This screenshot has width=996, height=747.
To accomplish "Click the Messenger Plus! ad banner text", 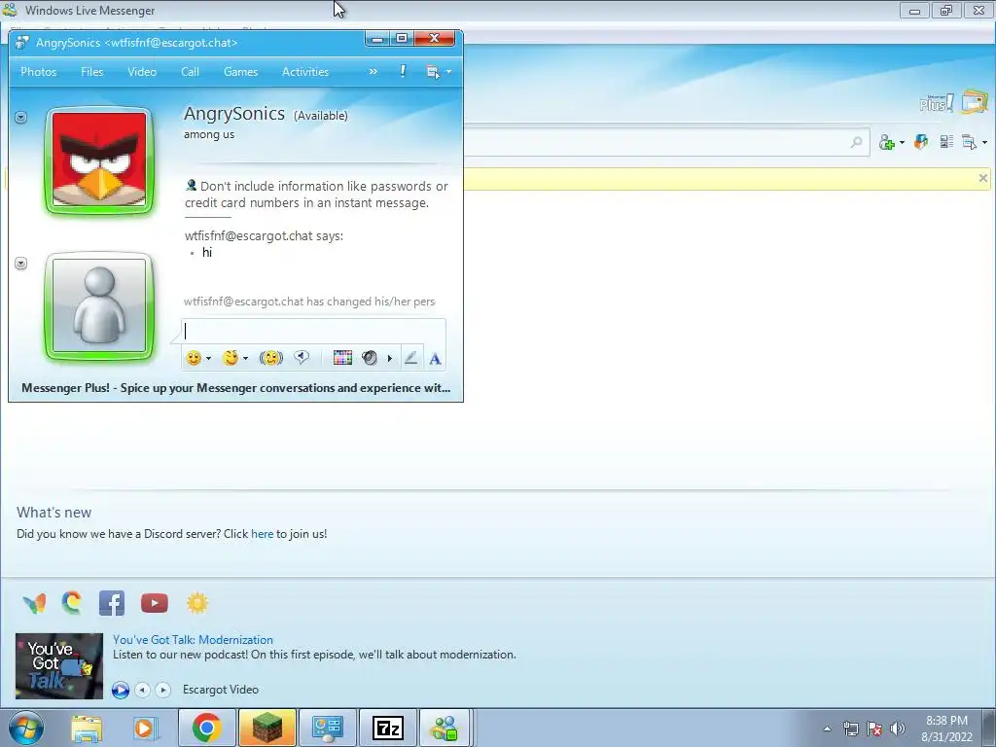I will point(235,388).
